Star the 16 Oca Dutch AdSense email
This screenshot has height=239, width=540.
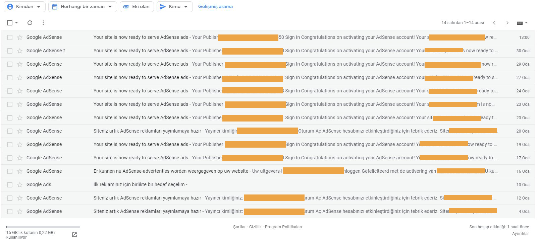[20, 171]
